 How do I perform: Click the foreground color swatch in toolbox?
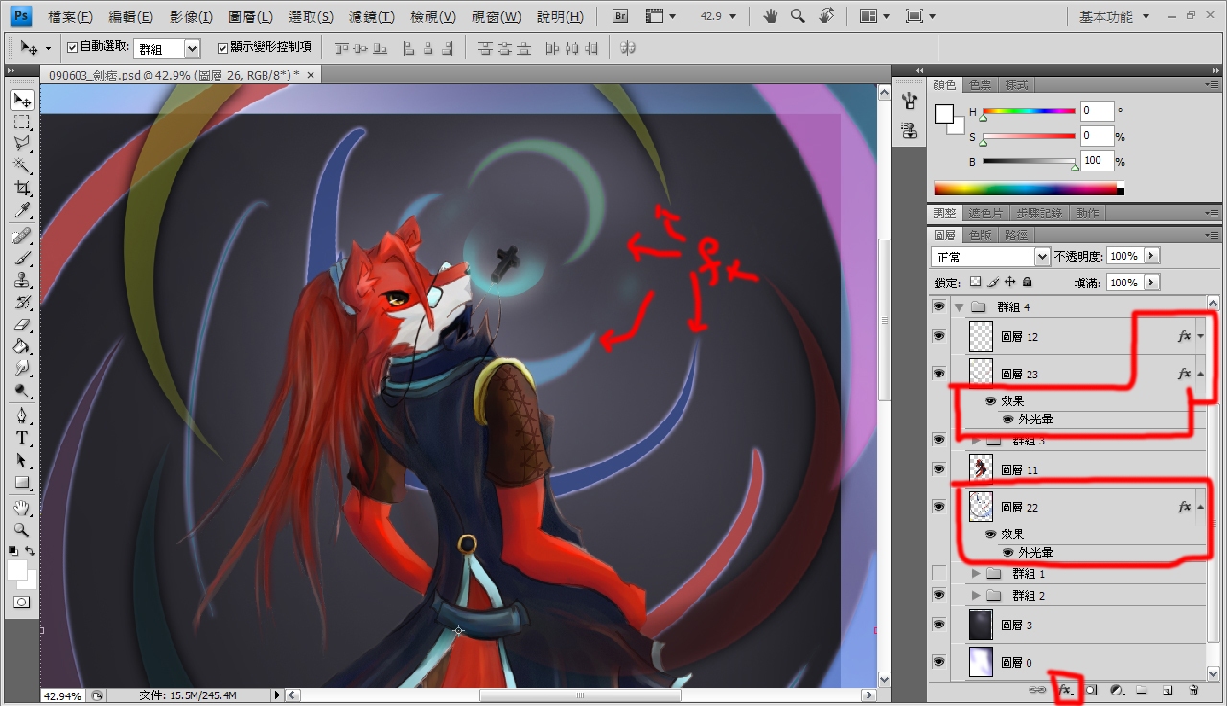(17, 570)
